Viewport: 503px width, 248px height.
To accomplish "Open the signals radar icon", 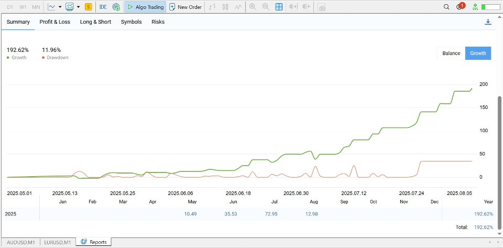I will point(116,7).
